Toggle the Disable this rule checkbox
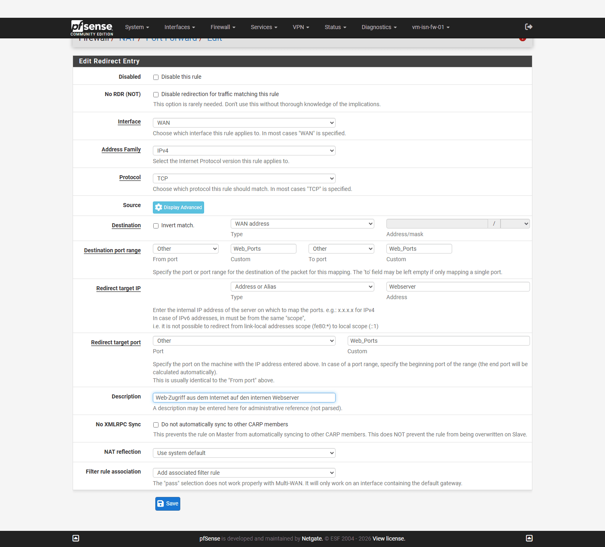Image resolution: width=605 pixels, height=547 pixels. pyautogui.click(x=156, y=77)
